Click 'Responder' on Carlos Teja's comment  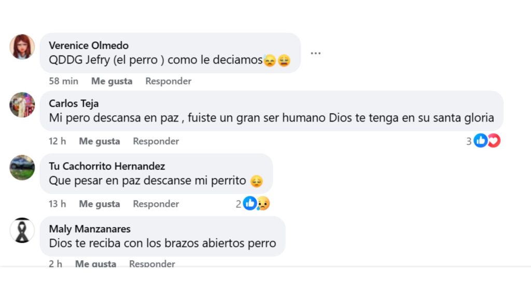point(155,141)
